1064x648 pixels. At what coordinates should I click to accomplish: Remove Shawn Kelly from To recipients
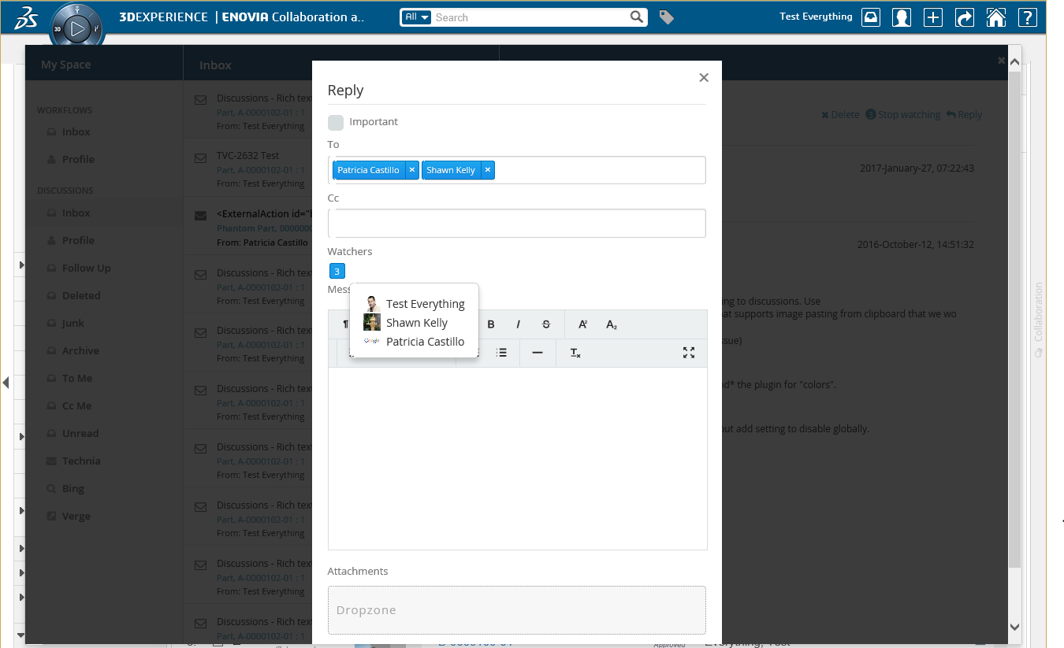tap(488, 170)
